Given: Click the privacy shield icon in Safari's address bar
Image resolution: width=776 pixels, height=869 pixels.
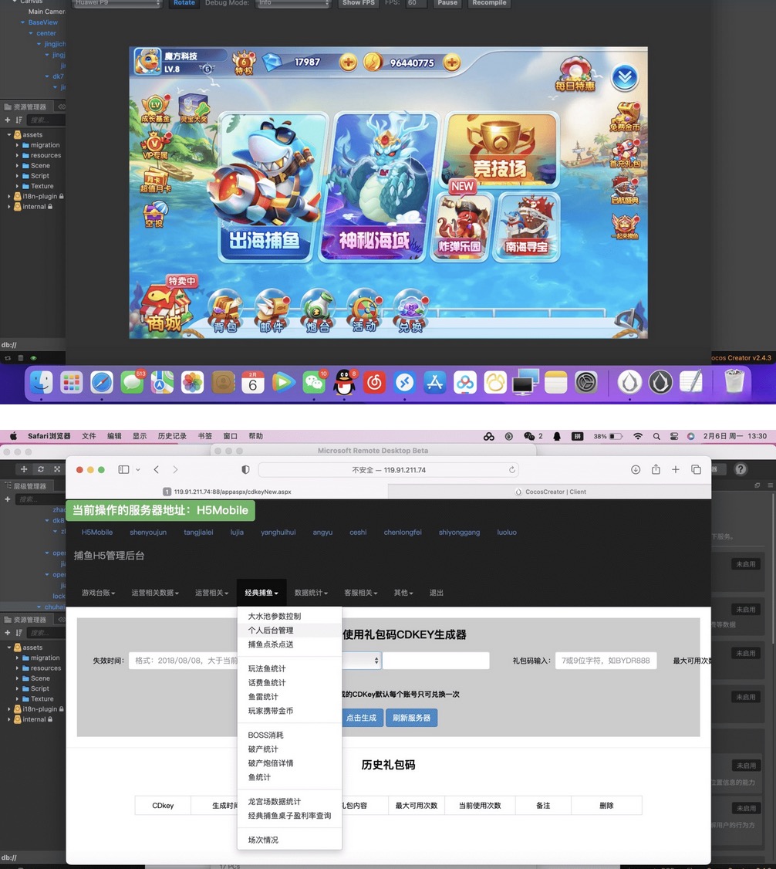Looking at the screenshot, I should (x=244, y=468).
